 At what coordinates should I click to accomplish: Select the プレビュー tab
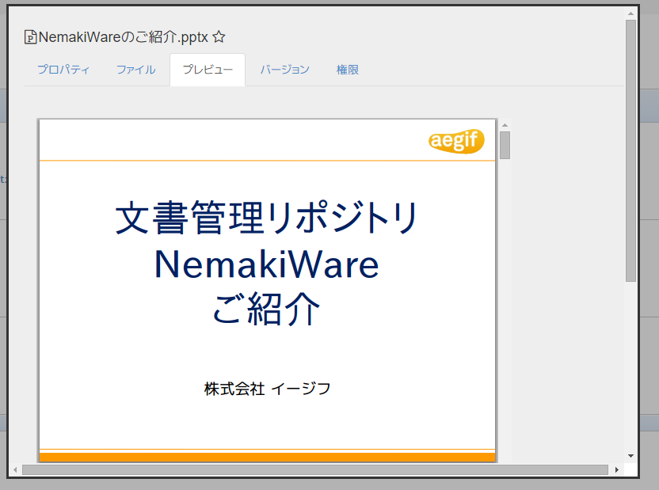(208, 70)
